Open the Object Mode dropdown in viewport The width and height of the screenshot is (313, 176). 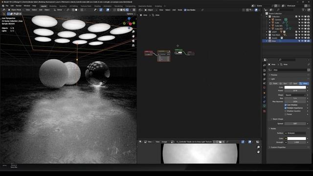(x=16, y=10)
